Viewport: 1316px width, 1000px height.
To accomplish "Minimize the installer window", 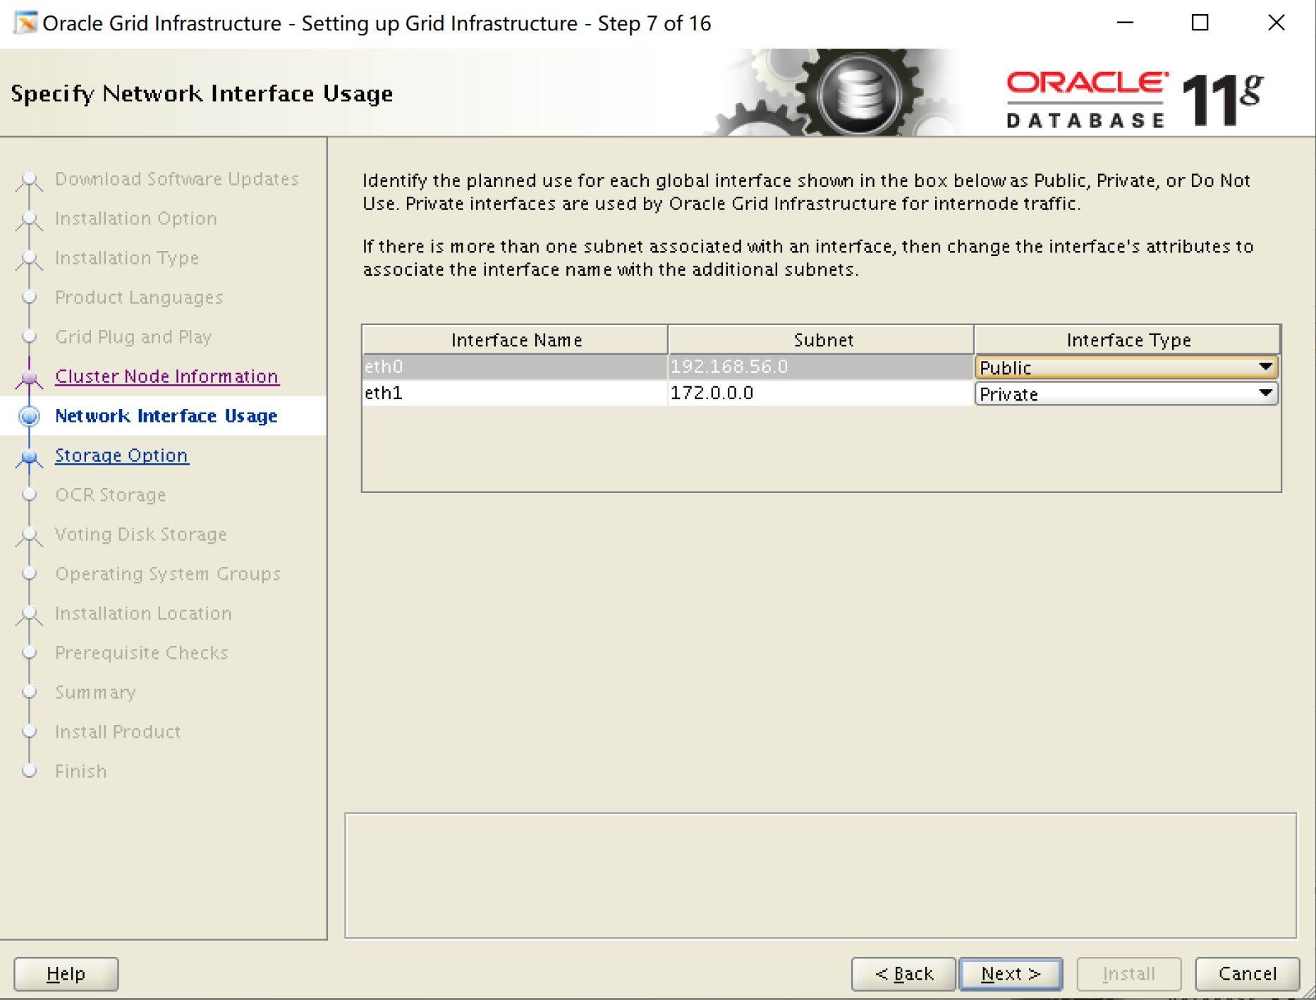I will [1126, 23].
